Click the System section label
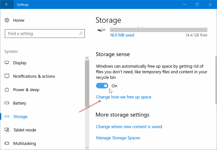 click(x=11, y=52)
